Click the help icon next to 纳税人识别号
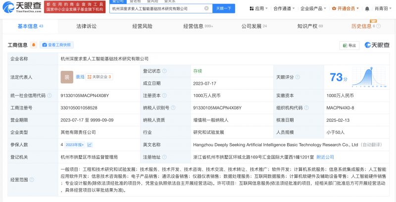Viewport: 396px width, 202px height. (x=173, y=108)
